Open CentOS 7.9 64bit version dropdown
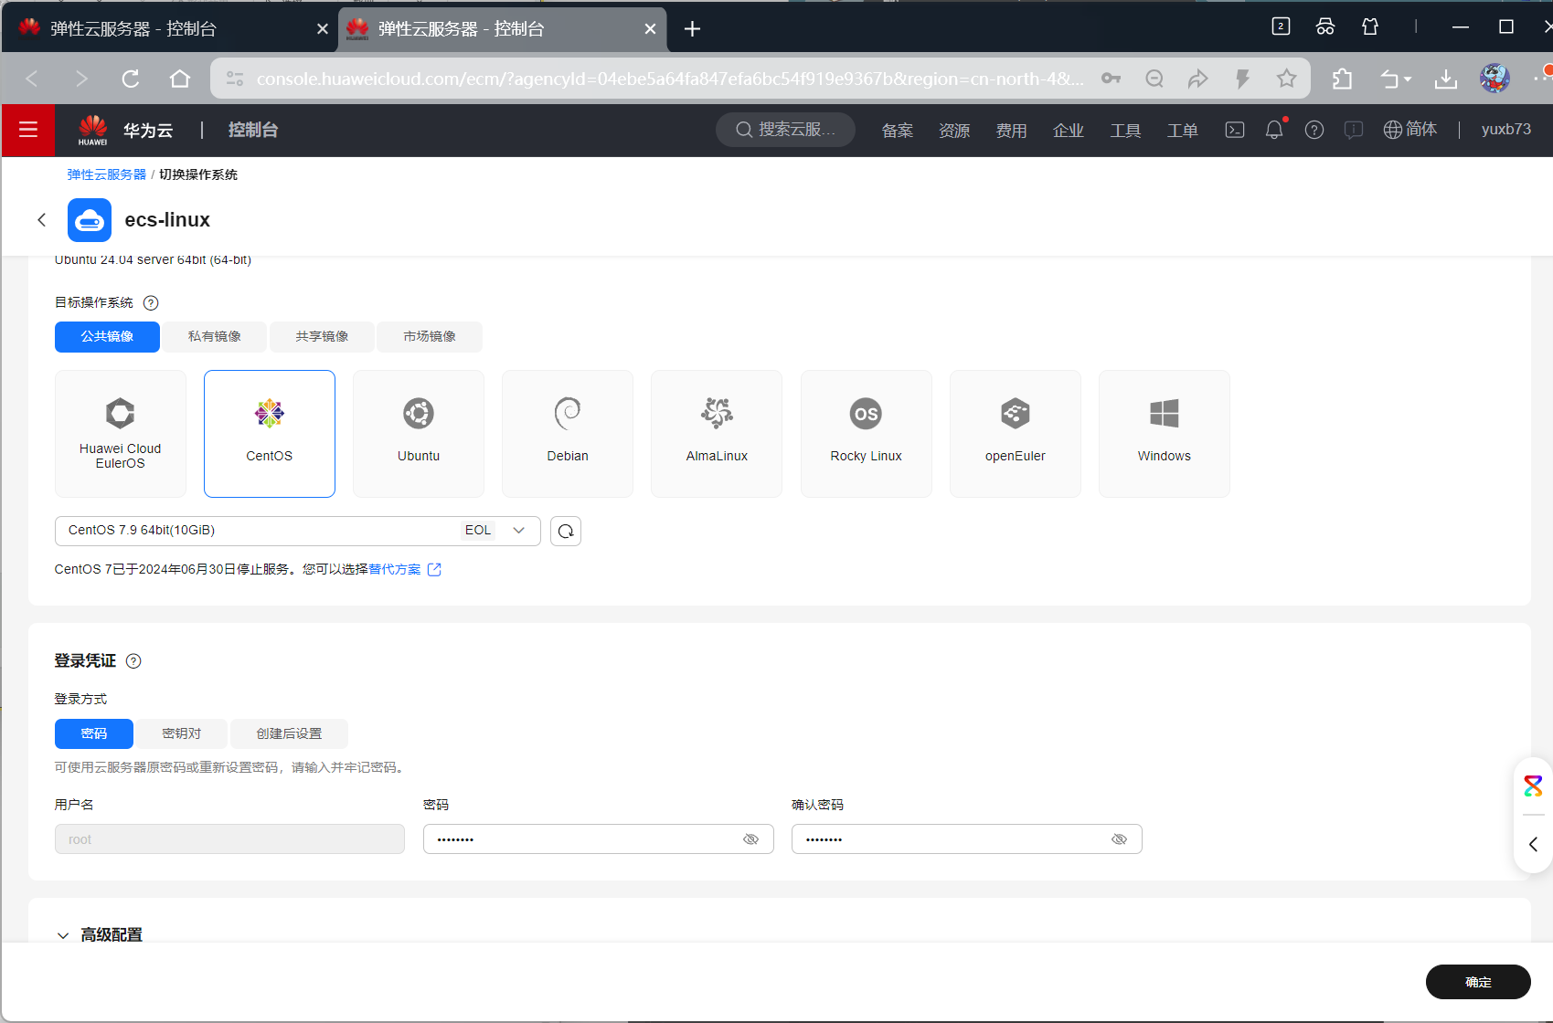The image size is (1553, 1023). [298, 531]
